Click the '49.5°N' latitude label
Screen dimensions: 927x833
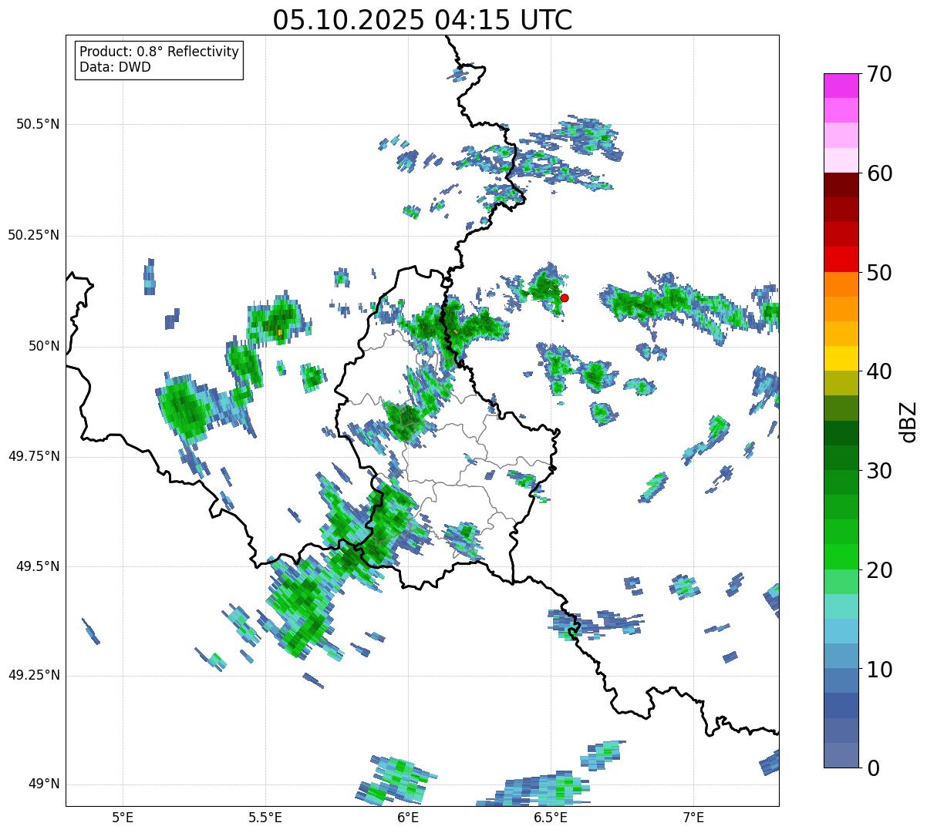pyautogui.click(x=38, y=566)
